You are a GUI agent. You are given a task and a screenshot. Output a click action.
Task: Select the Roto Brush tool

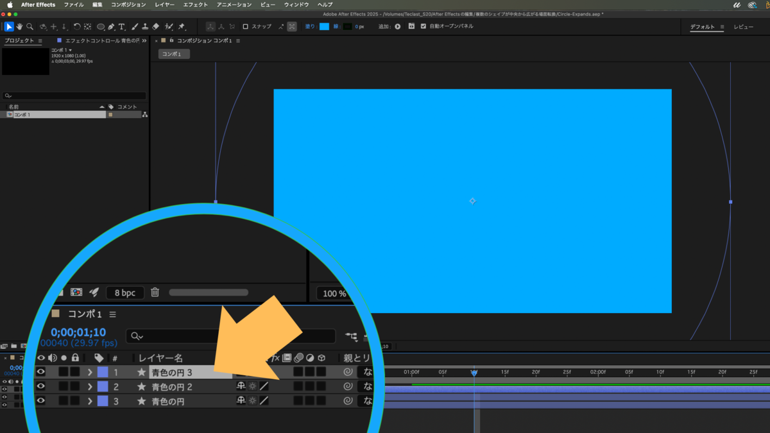[169, 26]
